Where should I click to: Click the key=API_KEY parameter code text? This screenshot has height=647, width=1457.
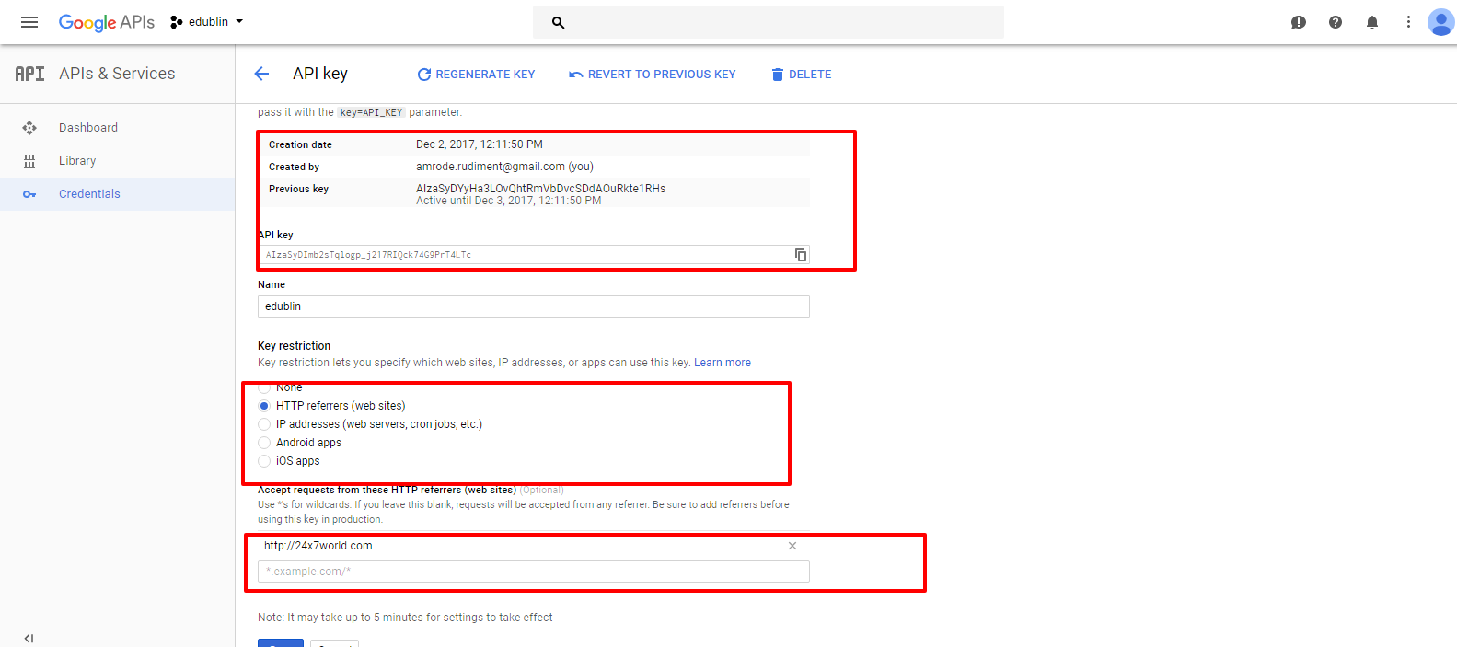(x=371, y=112)
